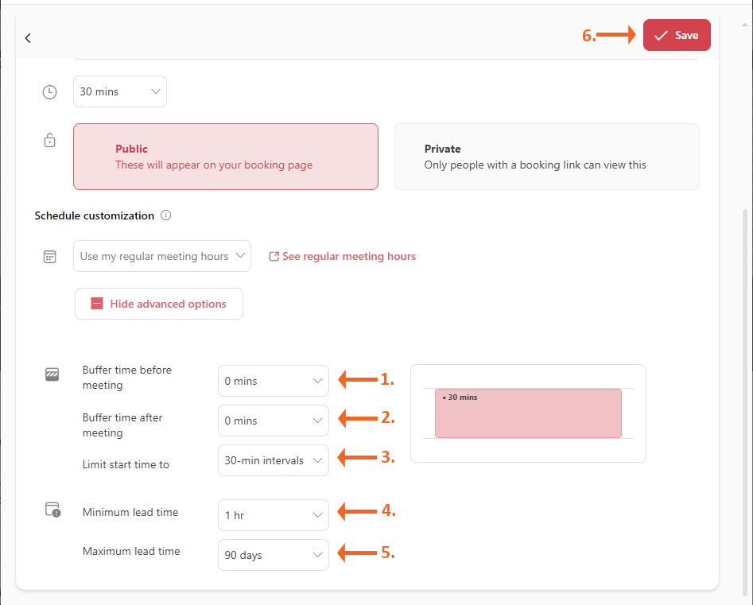The image size is (753, 605).
Task: Open See regular meeting hours link
Action: click(349, 256)
